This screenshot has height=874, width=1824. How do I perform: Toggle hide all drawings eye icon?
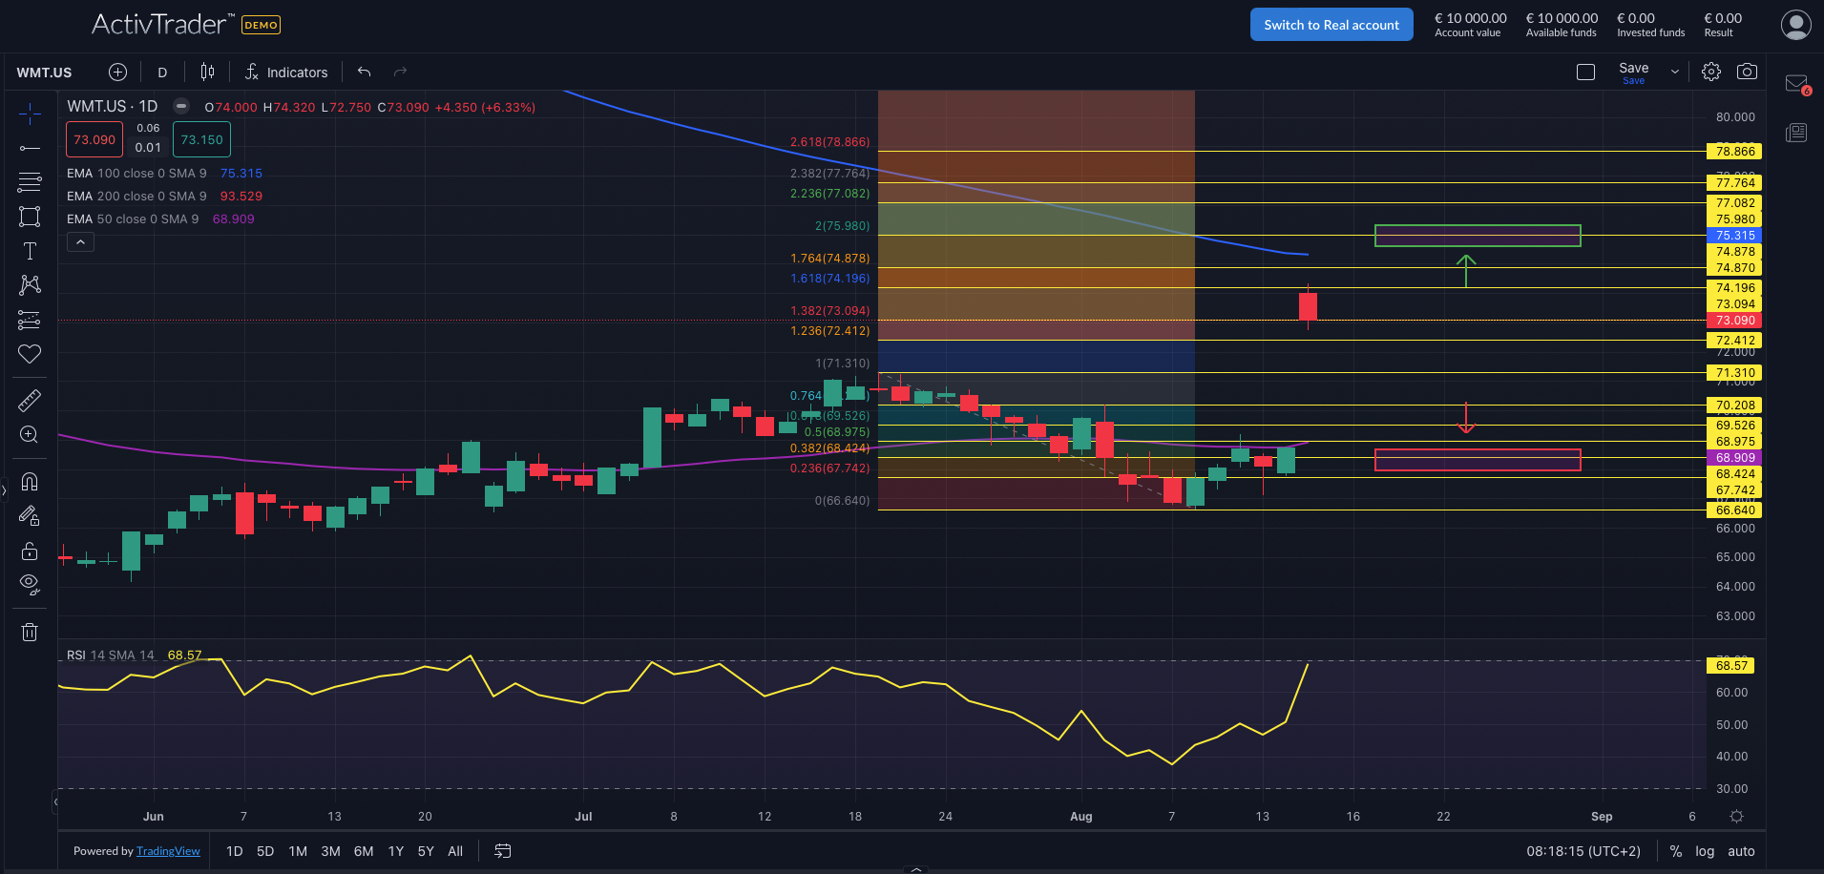tap(30, 584)
